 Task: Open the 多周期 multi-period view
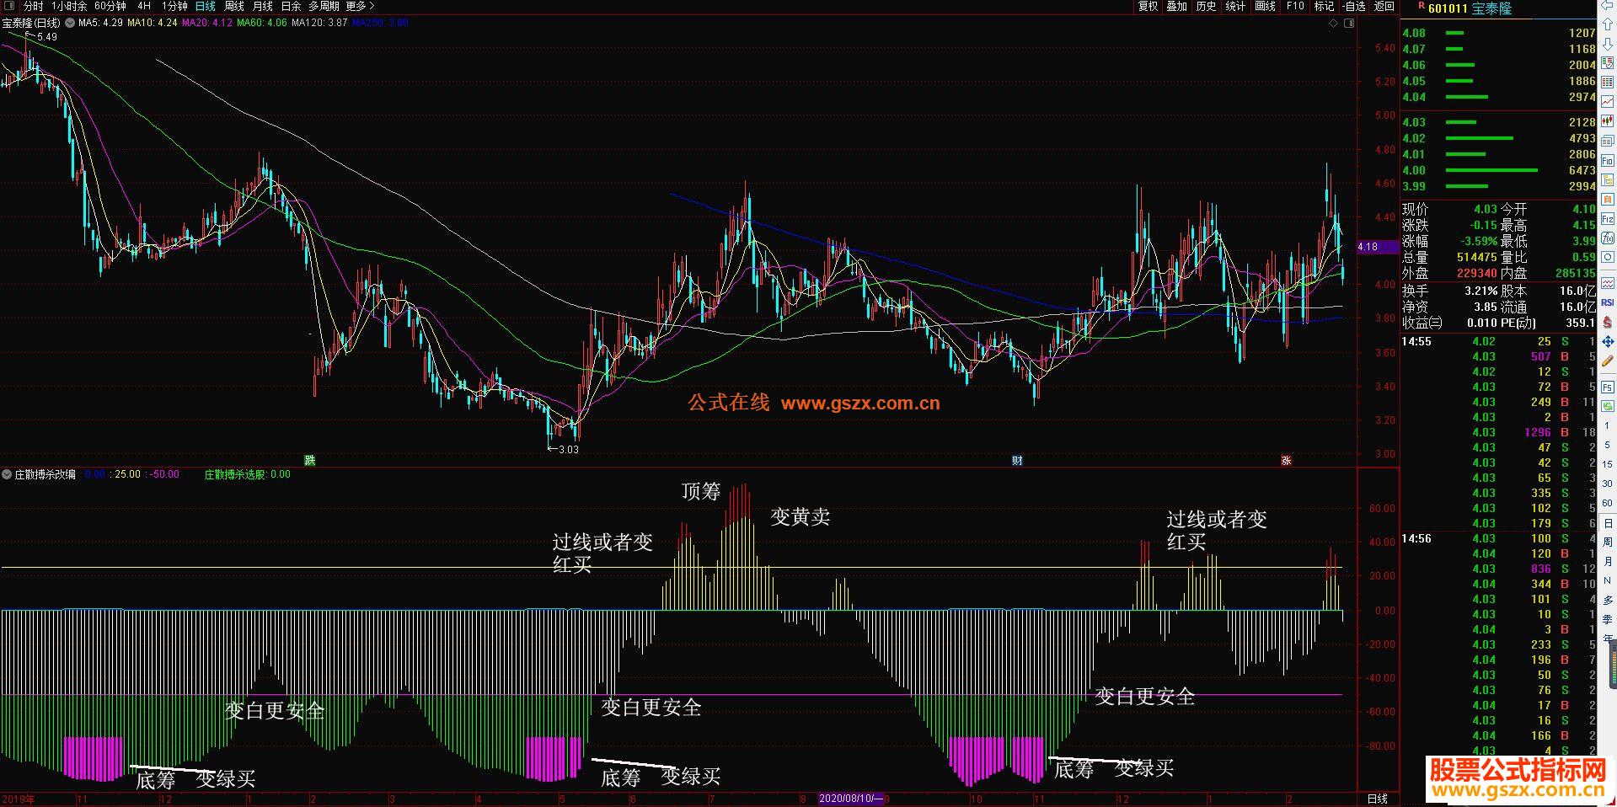click(324, 6)
